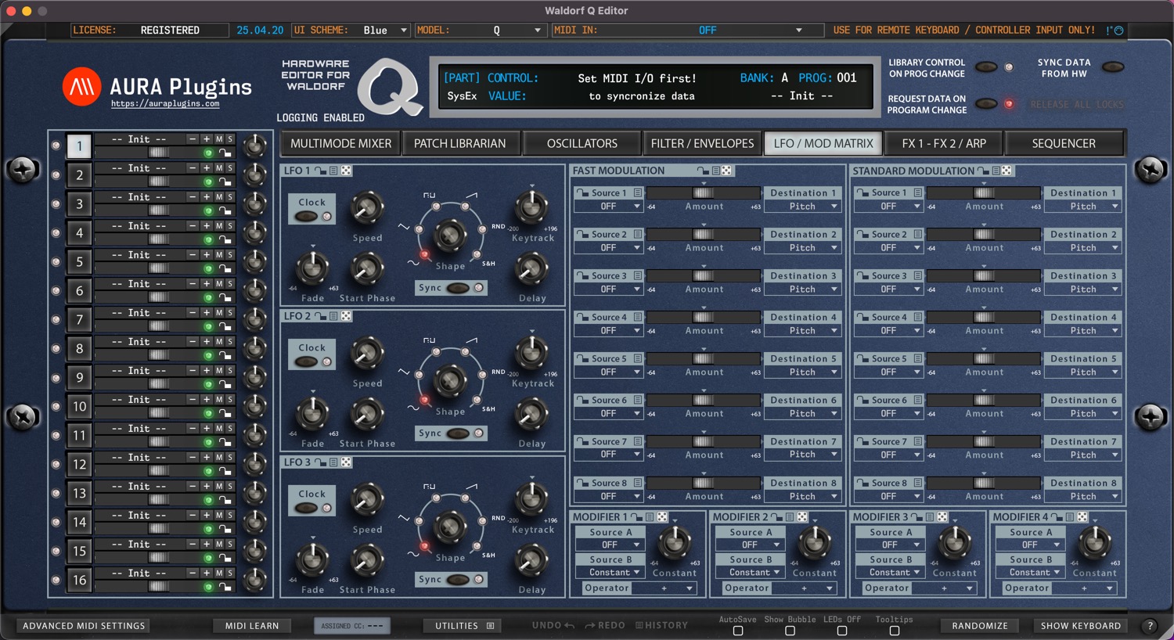Open Fast Modulation Destination 4 Pitch dropdown
This screenshot has width=1174, height=640.
pyautogui.click(x=802, y=331)
